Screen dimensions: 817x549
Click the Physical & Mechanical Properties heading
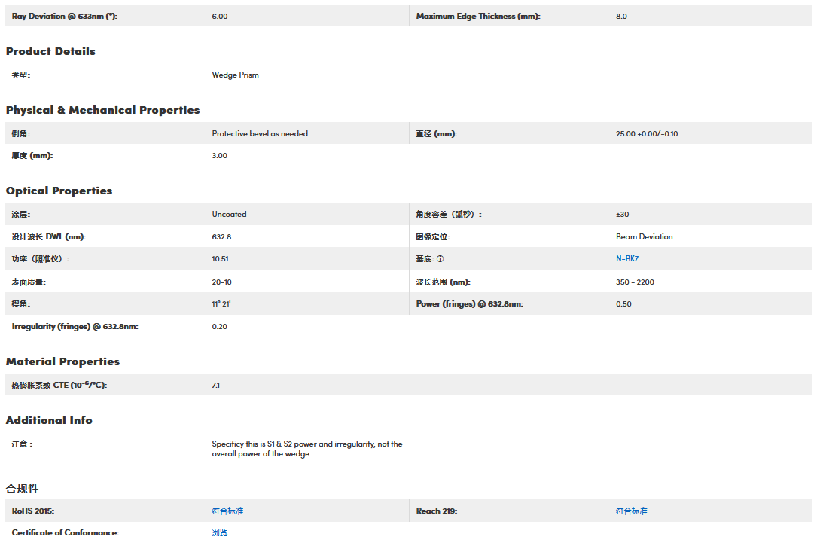pyautogui.click(x=102, y=110)
